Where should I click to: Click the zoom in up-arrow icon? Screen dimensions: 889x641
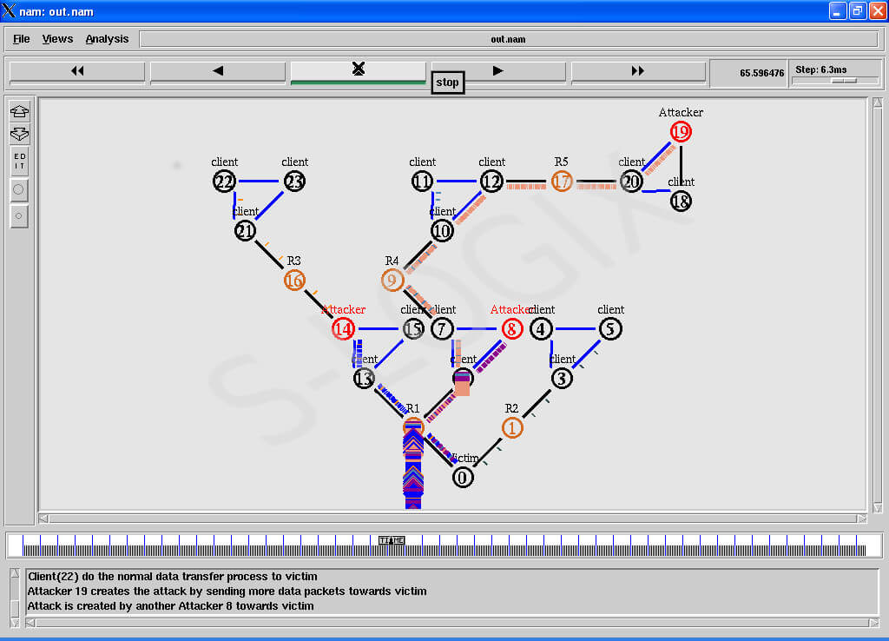(19, 111)
